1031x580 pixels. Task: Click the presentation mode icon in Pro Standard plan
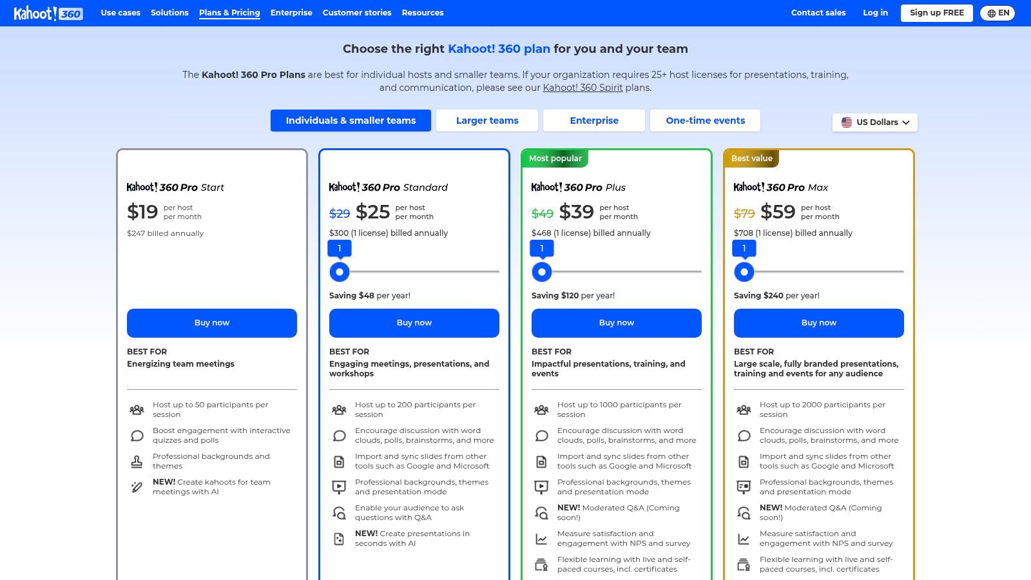pyautogui.click(x=339, y=487)
